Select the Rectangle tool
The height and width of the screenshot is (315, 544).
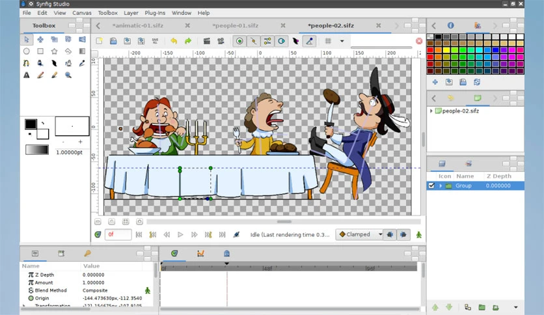(40, 51)
